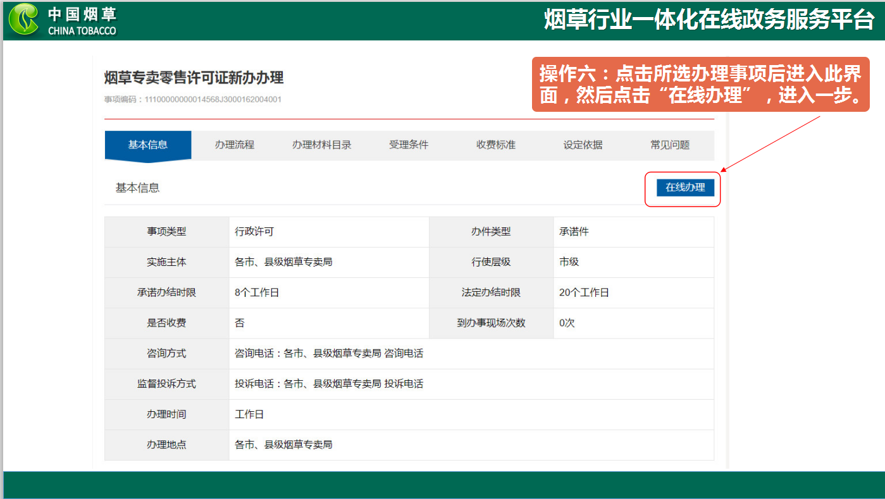Click the China Tobacco leaf logo
This screenshot has width=885, height=499.
(x=23, y=20)
